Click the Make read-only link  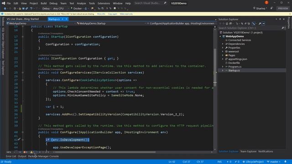point(126,14)
